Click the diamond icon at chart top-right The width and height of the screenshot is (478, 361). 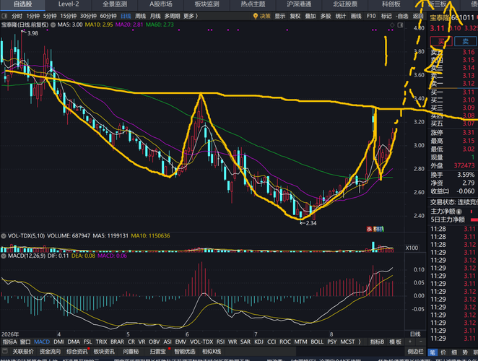(x=392, y=25)
